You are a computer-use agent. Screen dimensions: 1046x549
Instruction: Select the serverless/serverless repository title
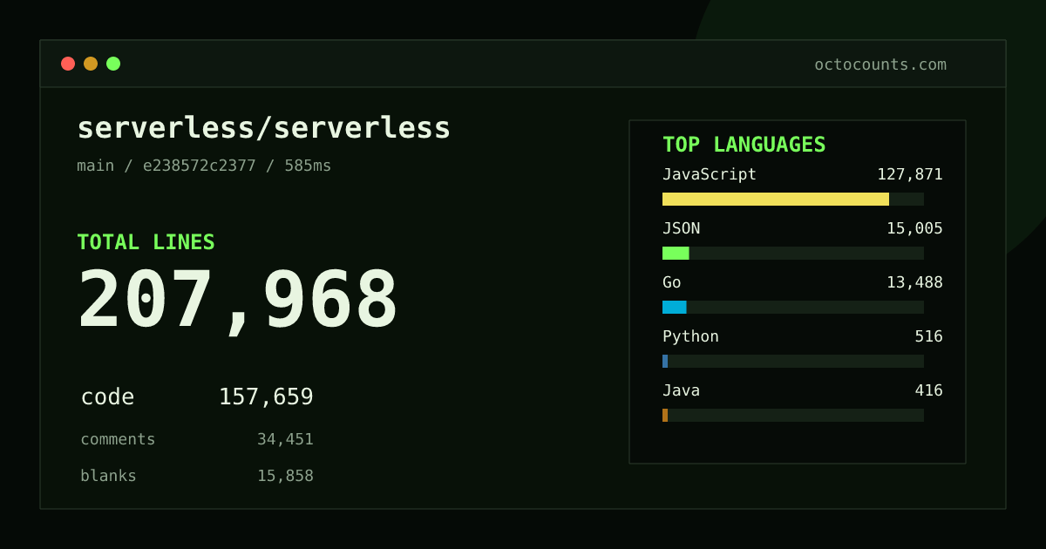pyautogui.click(x=264, y=128)
